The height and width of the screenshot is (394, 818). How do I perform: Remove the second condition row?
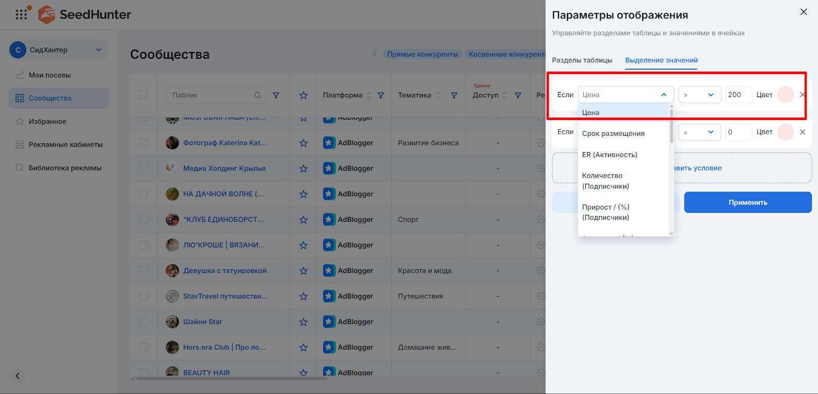pos(803,132)
